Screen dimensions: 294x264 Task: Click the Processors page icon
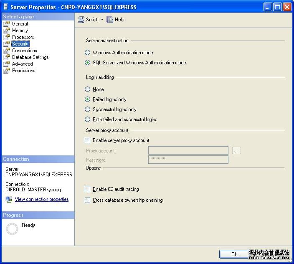pos(7,37)
